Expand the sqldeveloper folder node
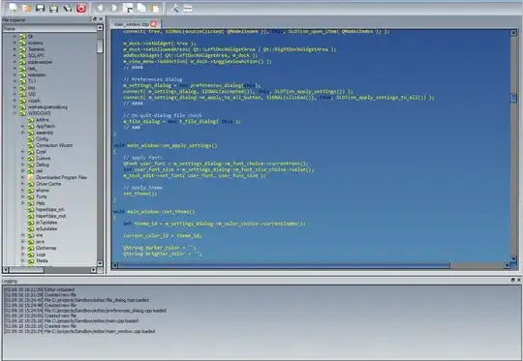The height and width of the screenshot is (361, 523). tap(15, 62)
